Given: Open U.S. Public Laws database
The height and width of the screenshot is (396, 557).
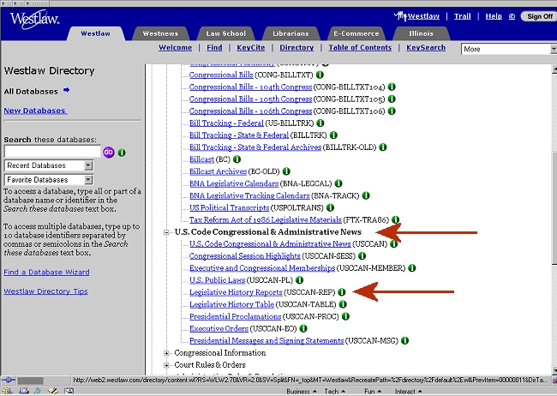Looking at the screenshot, I should pos(217,280).
